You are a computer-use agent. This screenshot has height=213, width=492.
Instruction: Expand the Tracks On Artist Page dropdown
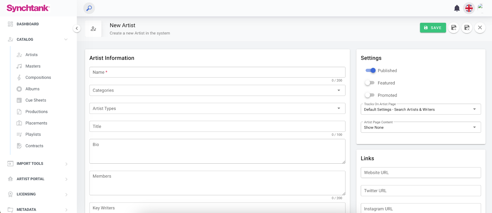tap(420, 109)
